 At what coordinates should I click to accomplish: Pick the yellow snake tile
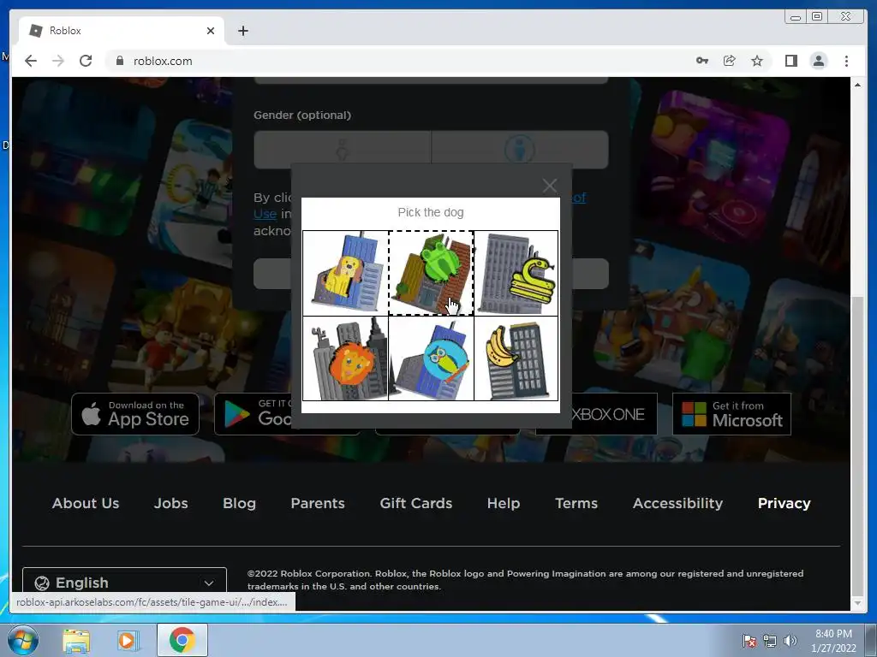pyautogui.click(x=516, y=273)
